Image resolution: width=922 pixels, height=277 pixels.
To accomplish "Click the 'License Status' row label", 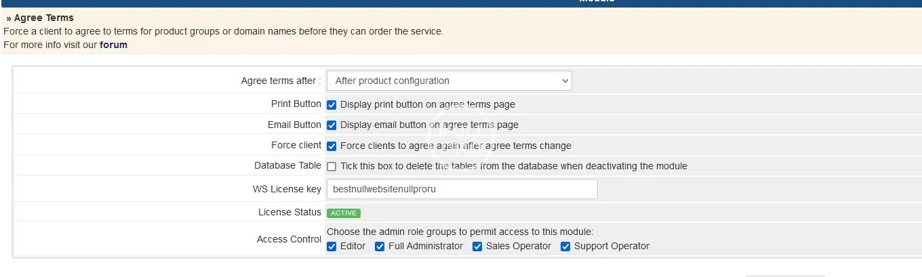I will (x=289, y=212).
